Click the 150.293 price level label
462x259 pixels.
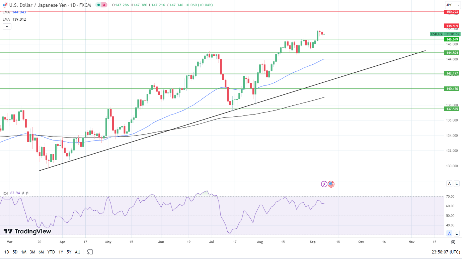coord(452,12)
